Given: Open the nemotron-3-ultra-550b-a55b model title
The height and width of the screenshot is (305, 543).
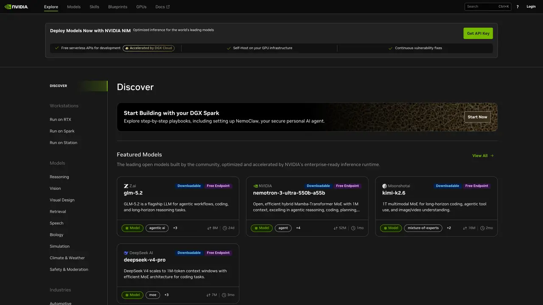Looking at the screenshot, I should [289, 193].
